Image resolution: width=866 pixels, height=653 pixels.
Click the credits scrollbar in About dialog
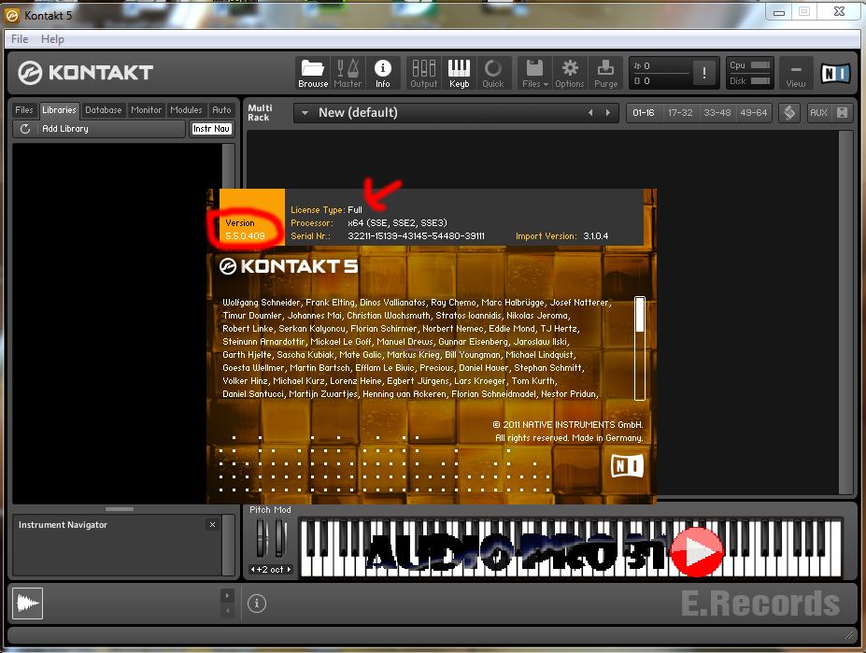(640, 348)
